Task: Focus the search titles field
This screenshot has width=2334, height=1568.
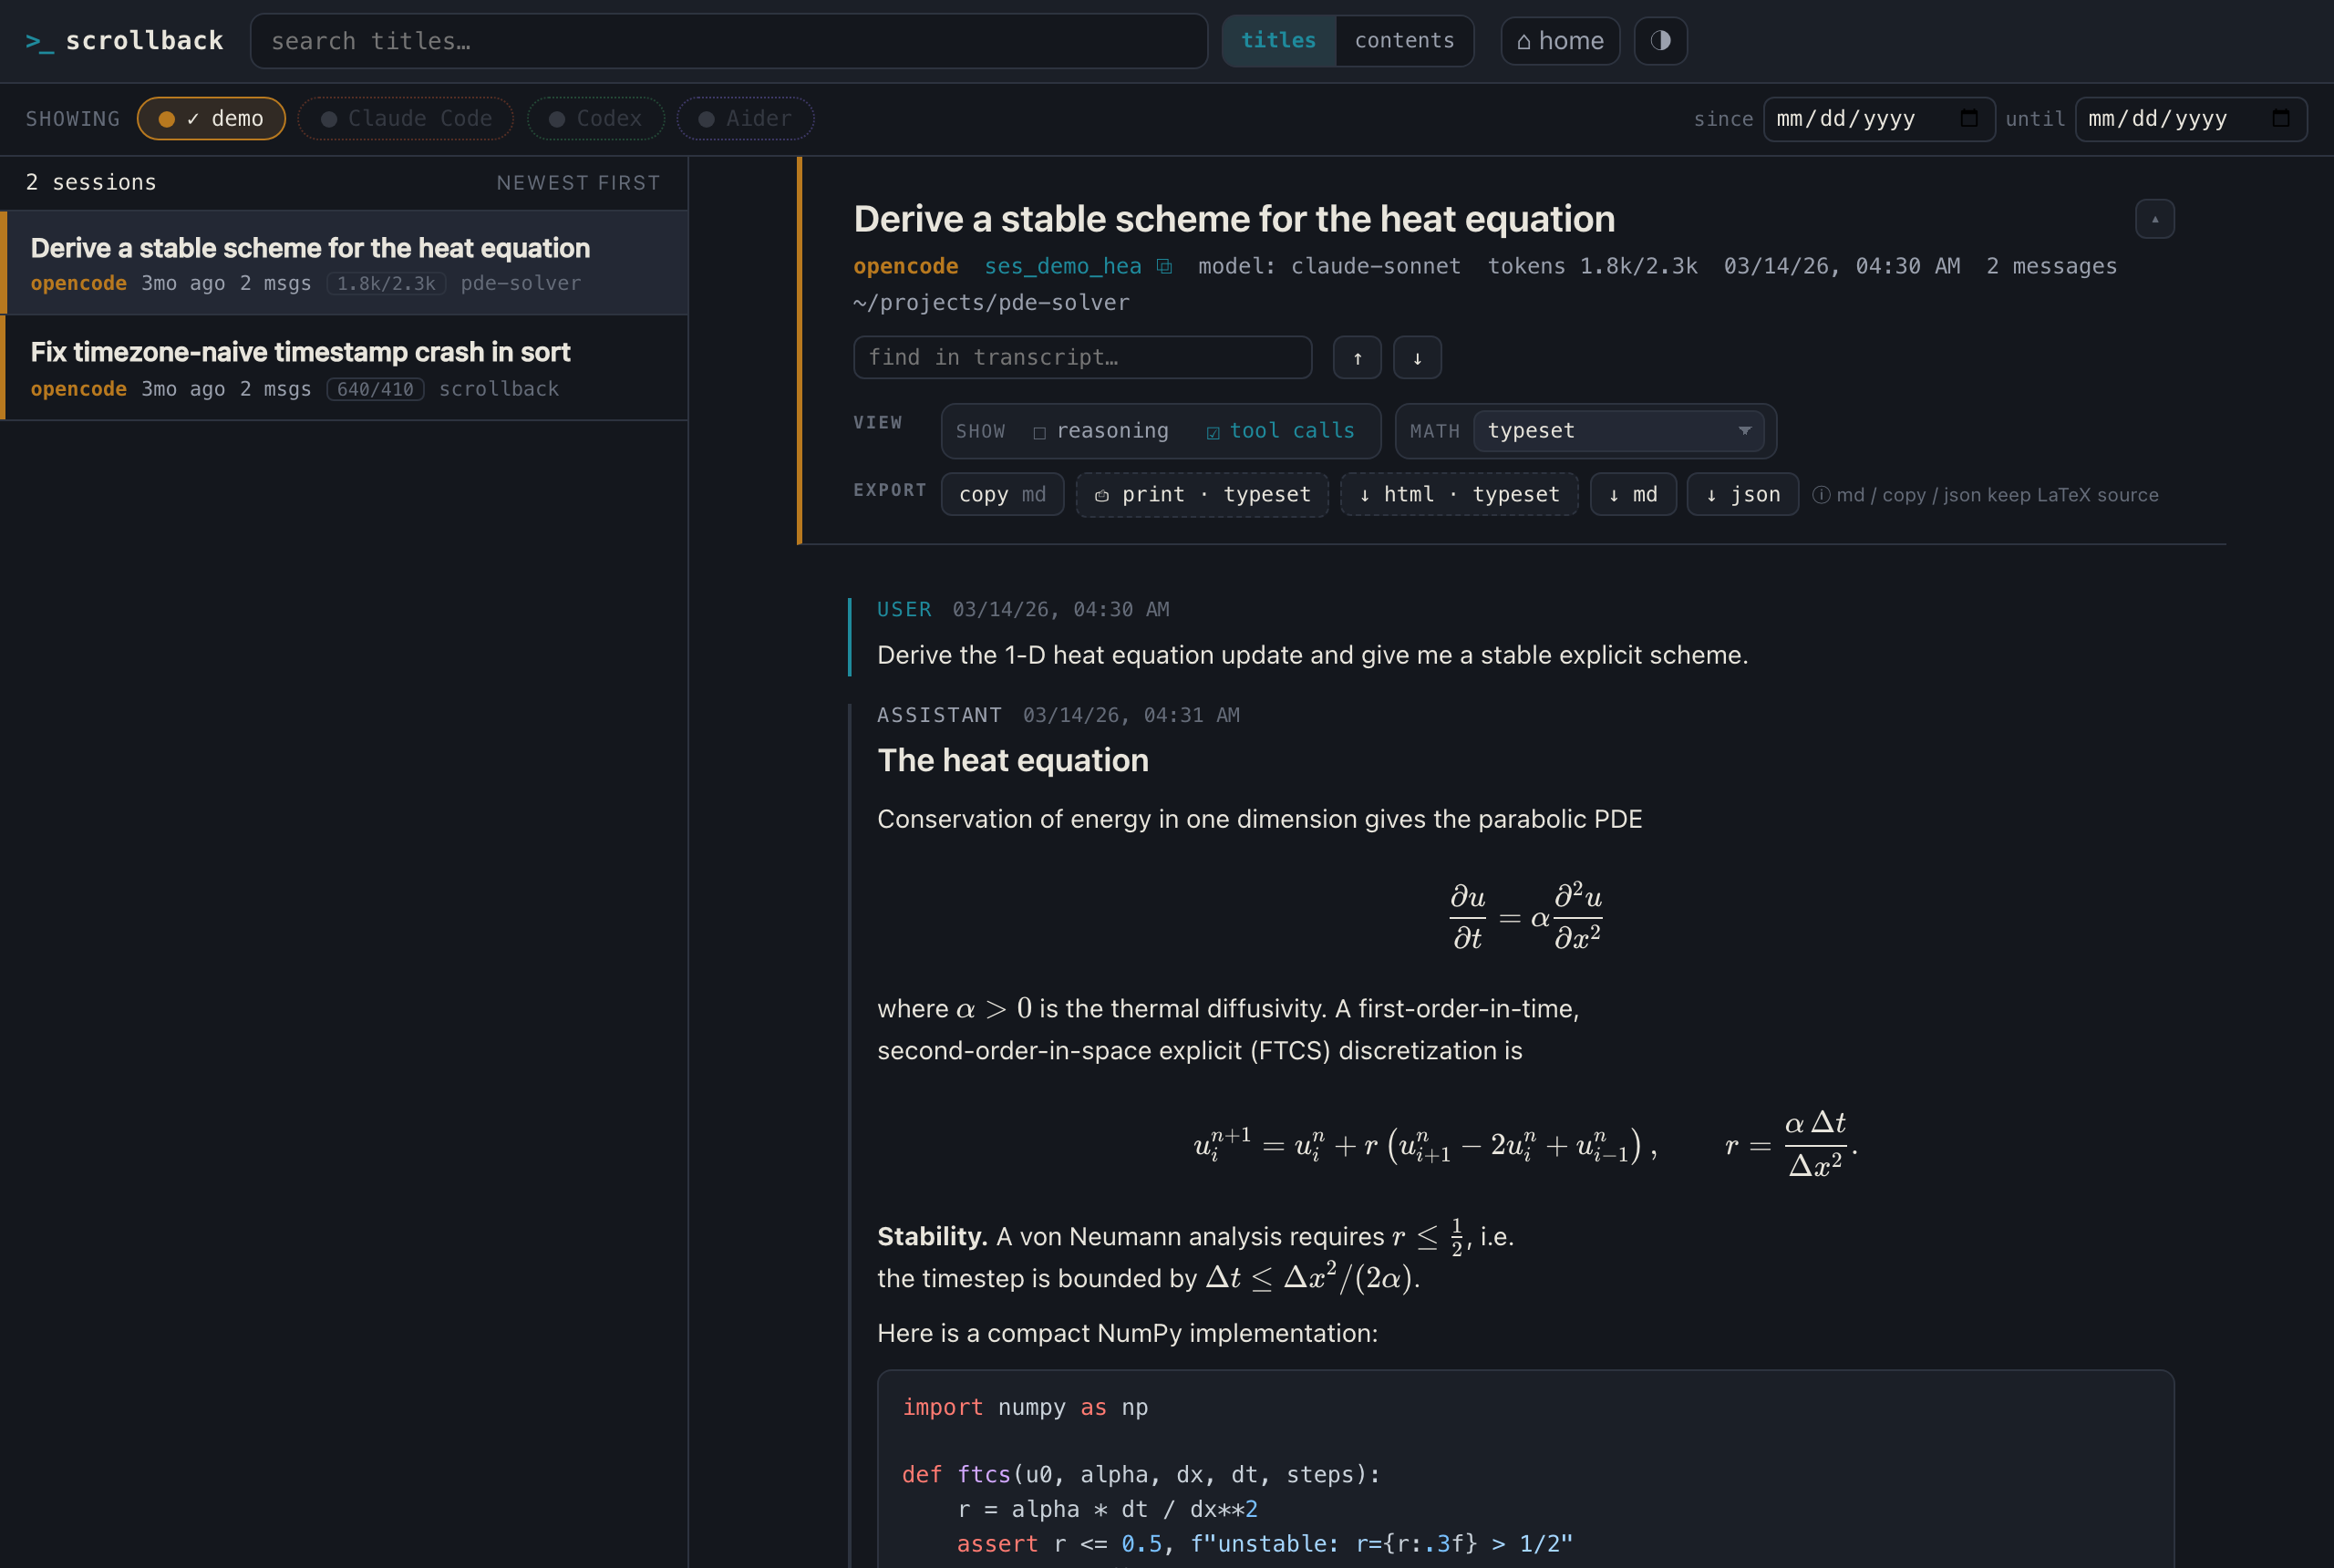Action: [728, 41]
